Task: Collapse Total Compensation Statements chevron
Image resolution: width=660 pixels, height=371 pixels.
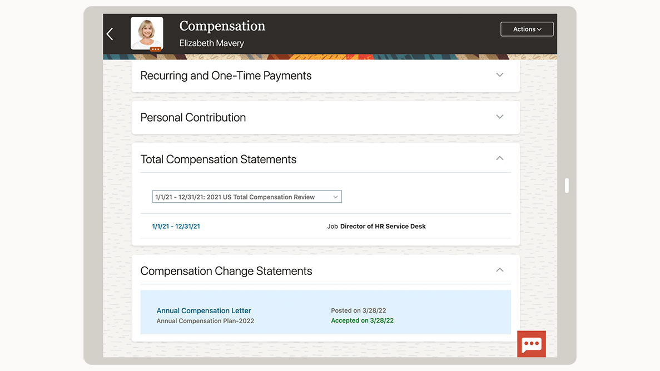Action: pyautogui.click(x=499, y=158)
